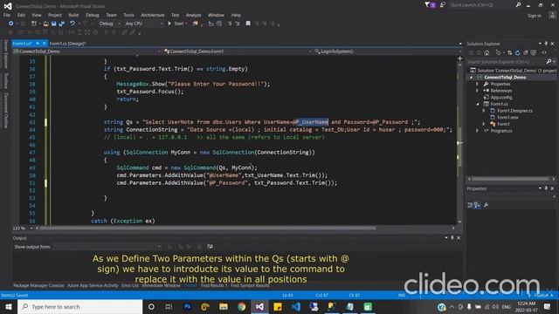Screen dimensions: 559x314
Task: Click the Search Solution Explorer input field
Action: pyautogui.click(x=506, y=62)
